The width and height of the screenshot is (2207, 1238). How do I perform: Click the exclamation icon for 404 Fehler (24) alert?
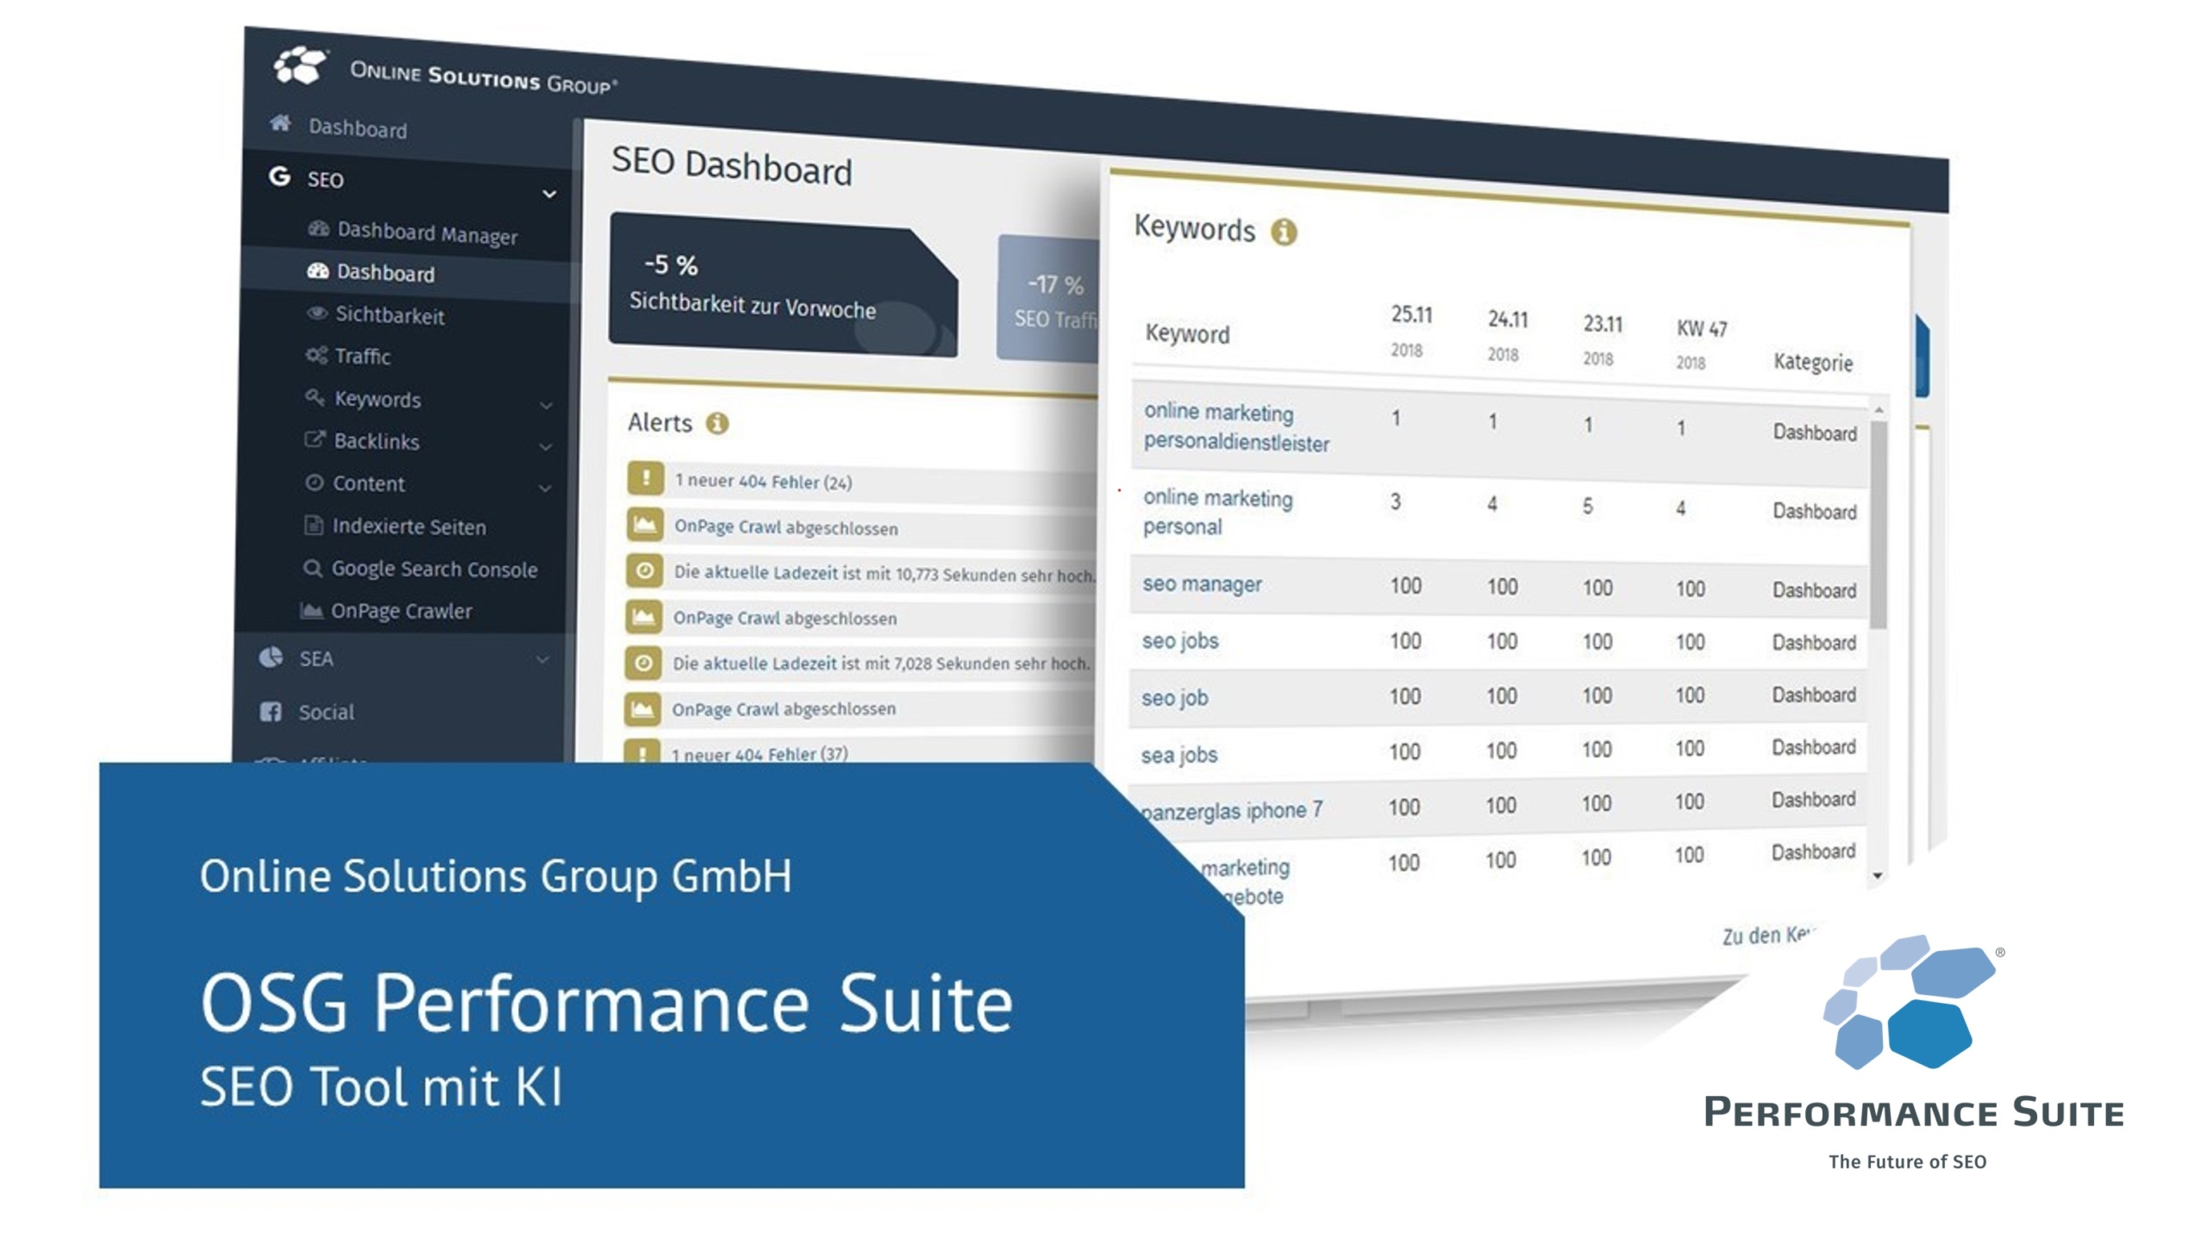tap(646, 477)
